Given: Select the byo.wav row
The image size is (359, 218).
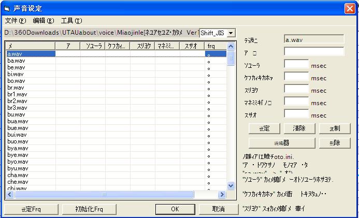Looking at the screenshot, I should [116, 162].
